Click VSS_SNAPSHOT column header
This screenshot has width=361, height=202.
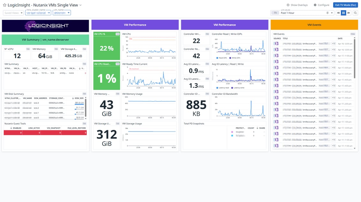point(53,128)
